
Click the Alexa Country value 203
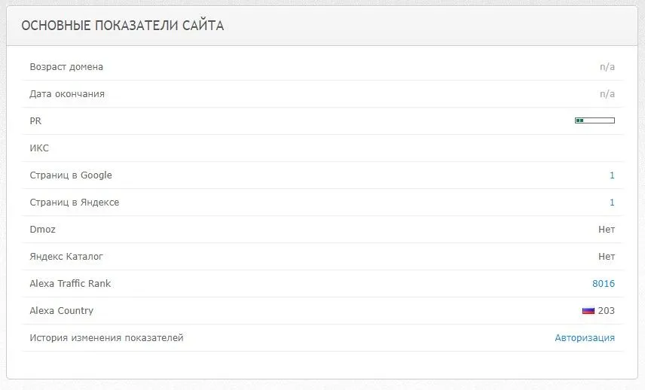click(x=607, y=311)
